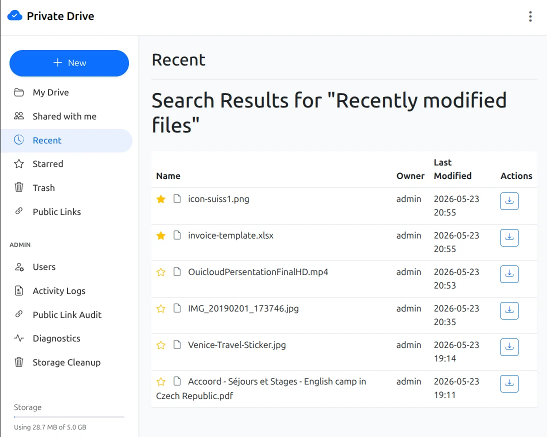
Task: Click the Shared with me people icon
Action: point(19,116)
